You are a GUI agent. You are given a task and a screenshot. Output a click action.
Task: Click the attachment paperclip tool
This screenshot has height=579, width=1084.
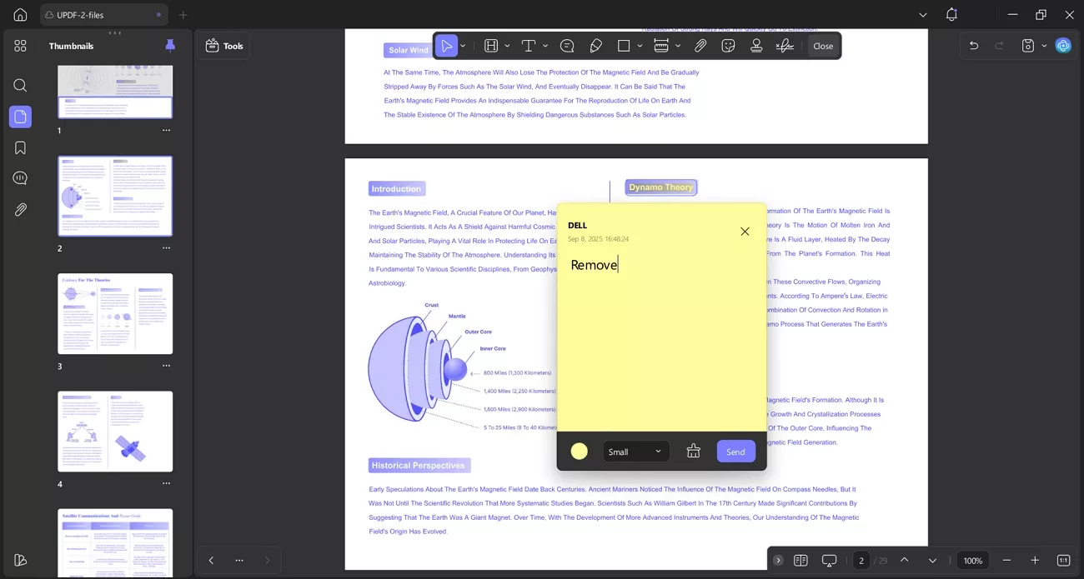coord(700,45)
